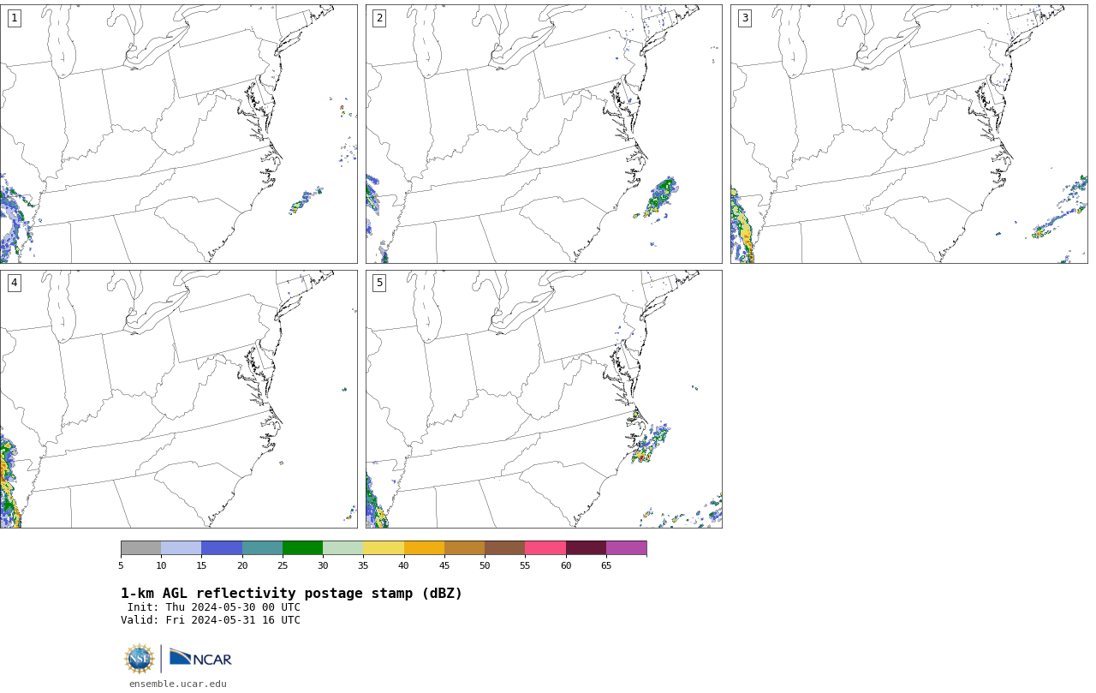Select the dark green 25-30 dBZ swatch
Viewport: 1096px width, 693px height.
(302, 548)
